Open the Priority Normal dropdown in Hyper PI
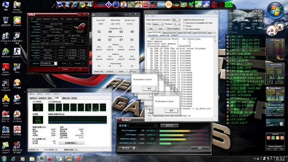 pos(158,24)
